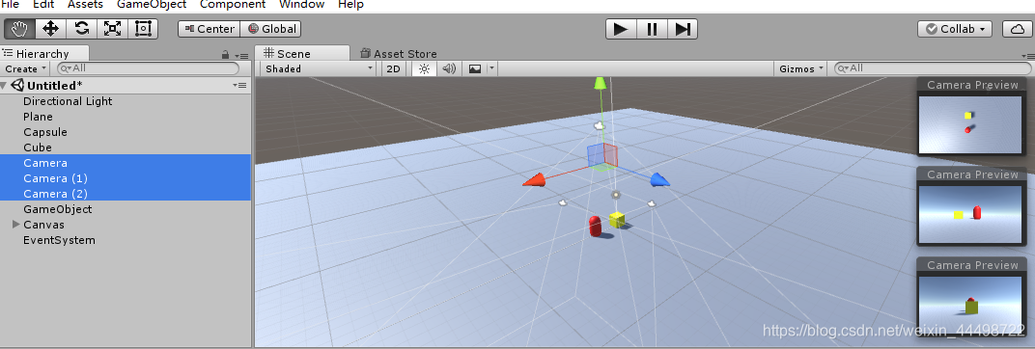Screen dimensions: 1035x349
Task: Collapse the Untitled scene foldout
Action: point(4,86)
